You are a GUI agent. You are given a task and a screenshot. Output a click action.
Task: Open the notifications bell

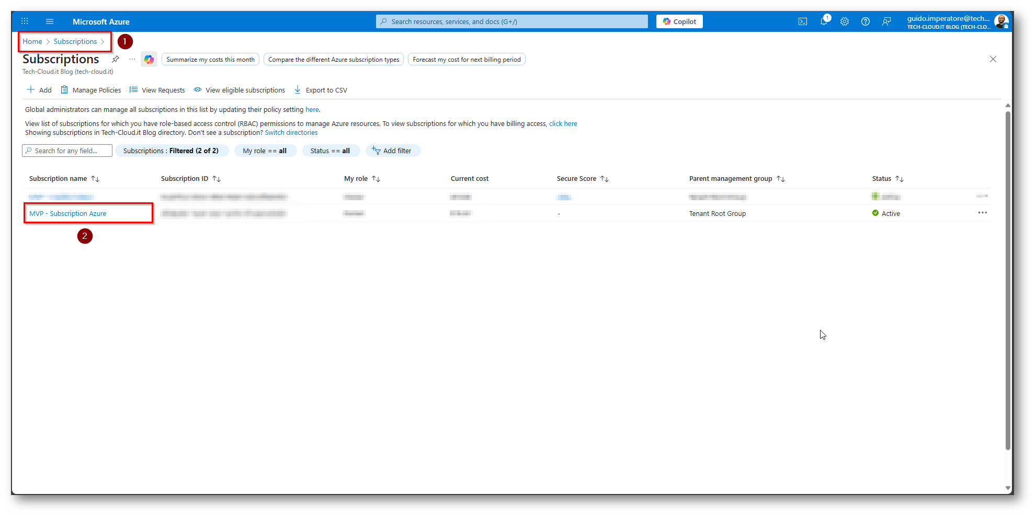[x=824, y=21]
